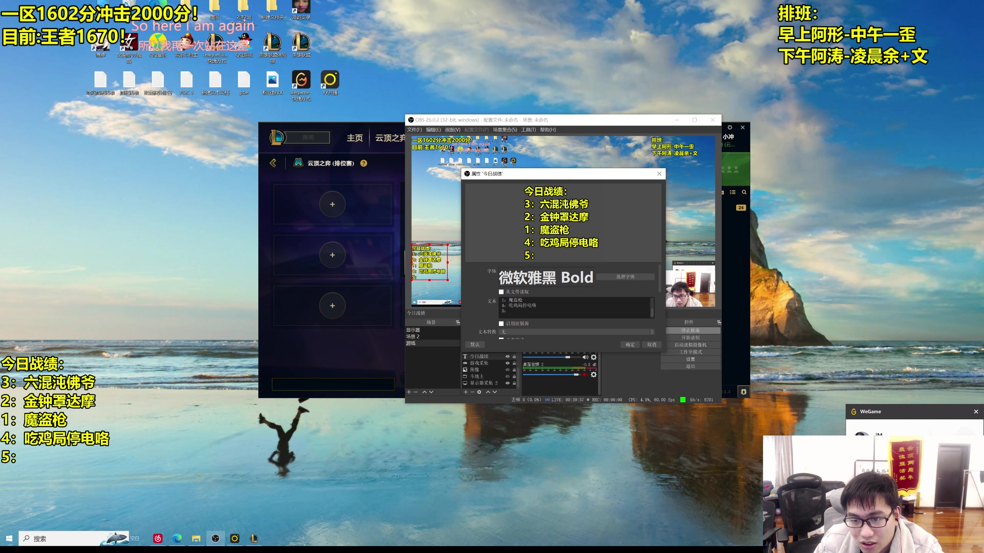Image resolution: width=984 pixels, height=553 pixels.
Task: Undock the 控件 panel via its corner icon
Action: click(x=719, y=322)
